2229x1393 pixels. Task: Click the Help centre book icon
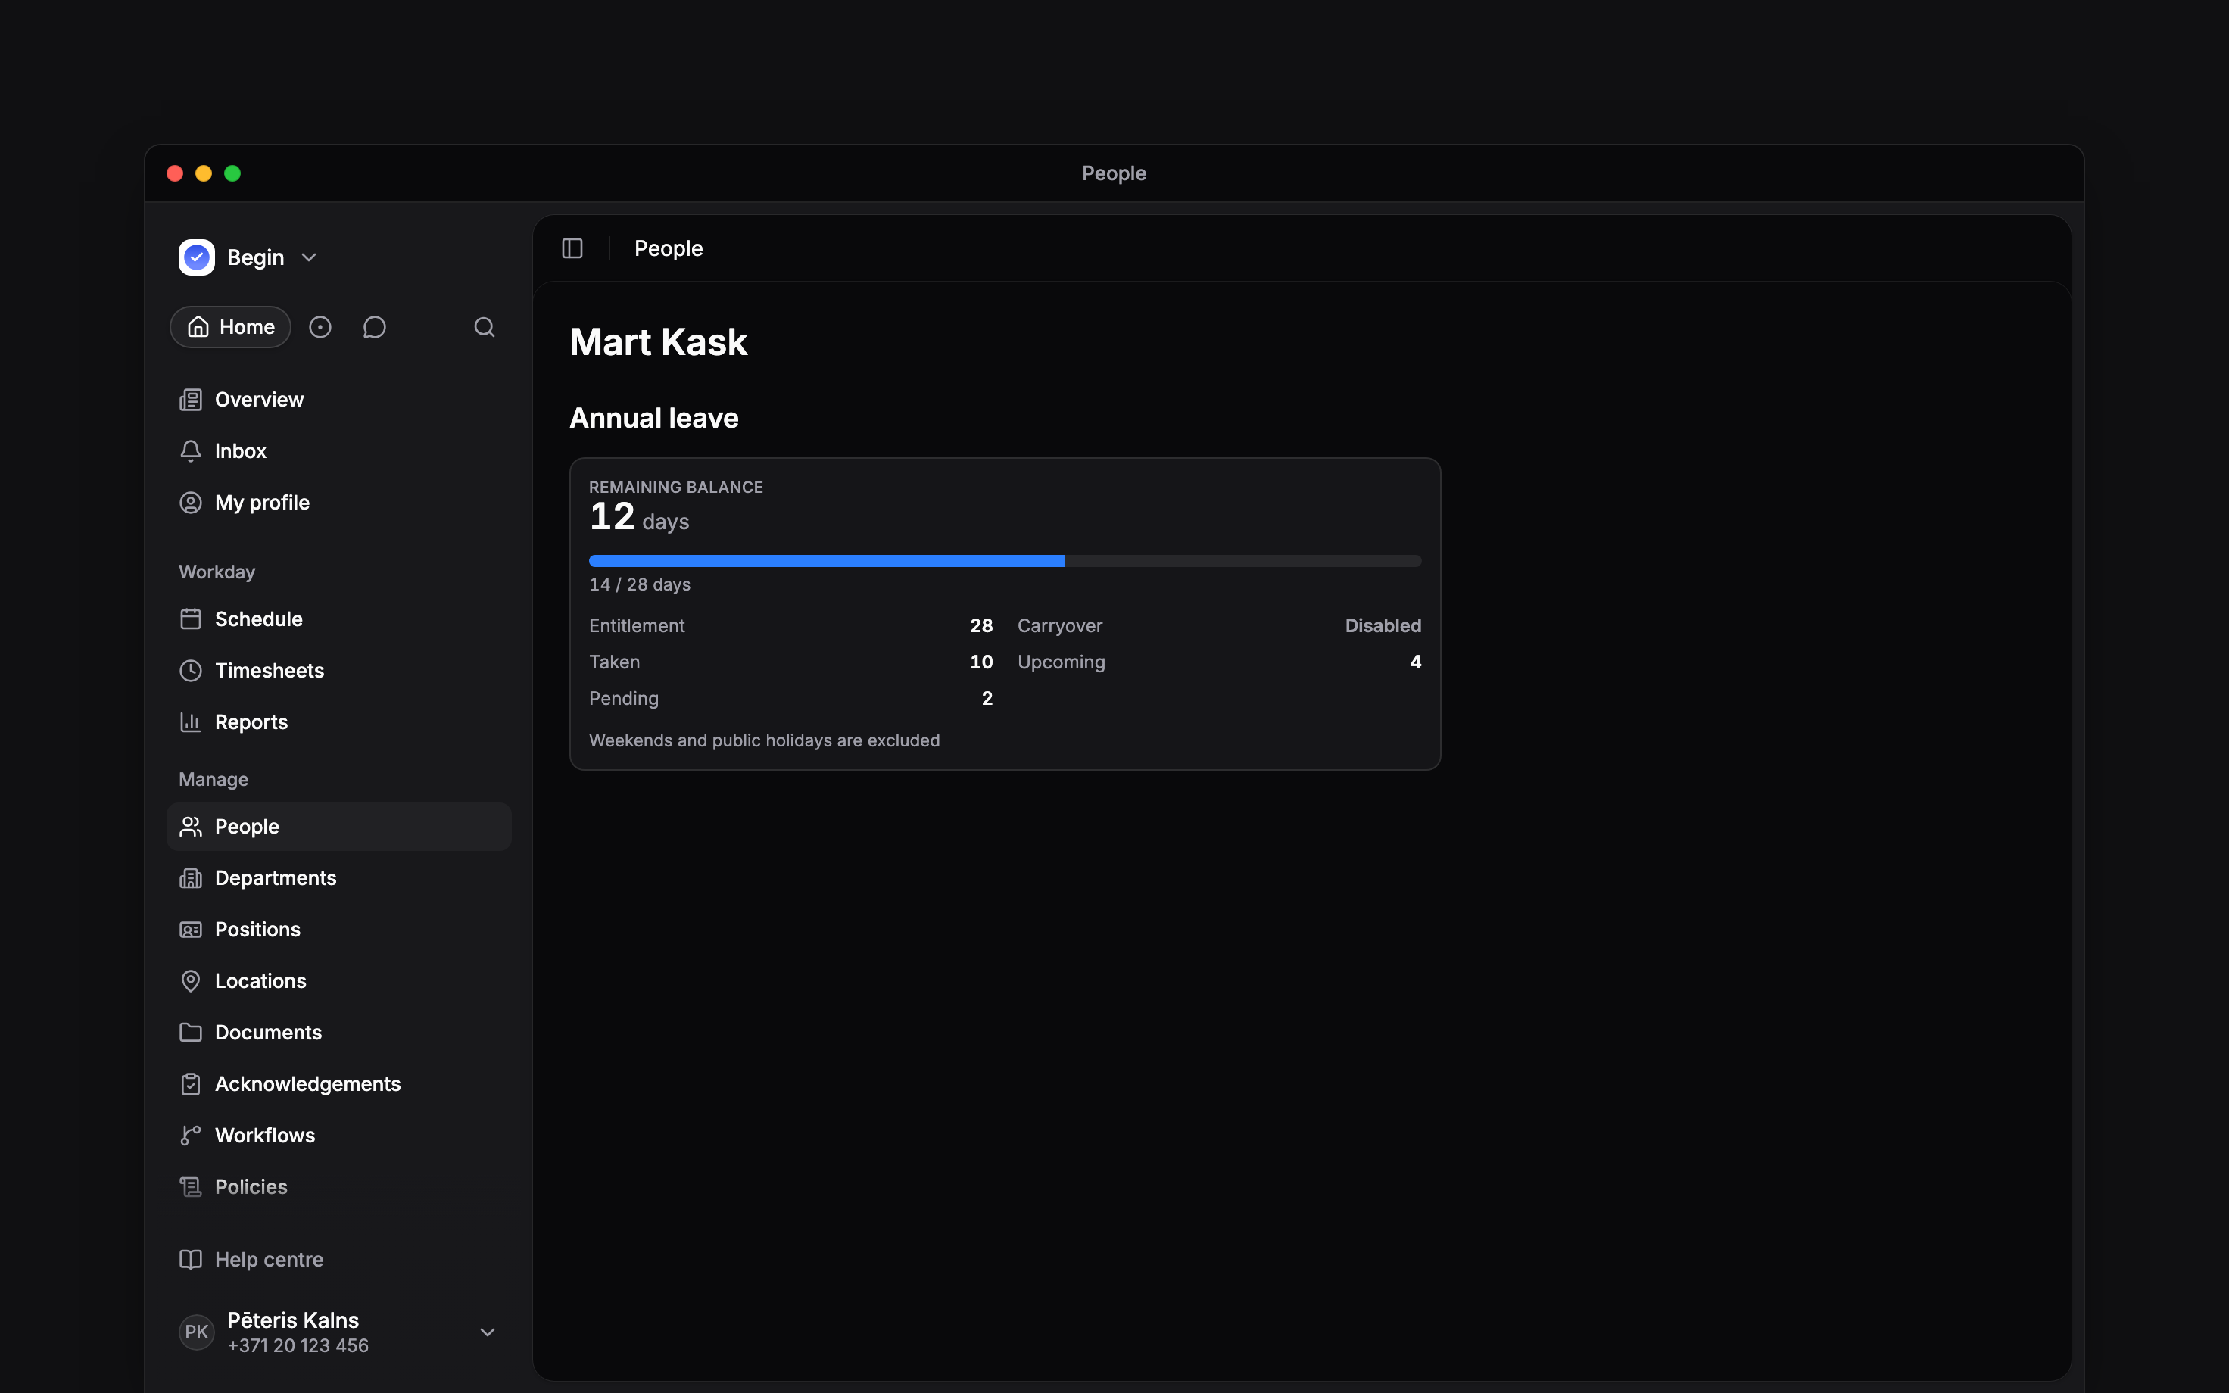click(191, 1260)
